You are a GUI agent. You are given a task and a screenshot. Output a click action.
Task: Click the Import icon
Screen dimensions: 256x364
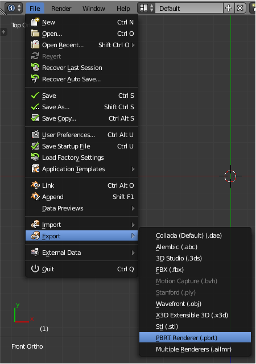click(35, 224)
